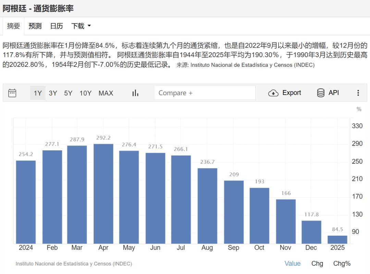This screenshot has height=274, width=370.
Task: Switch chart range to 3Y
Action: coord(53,93)
